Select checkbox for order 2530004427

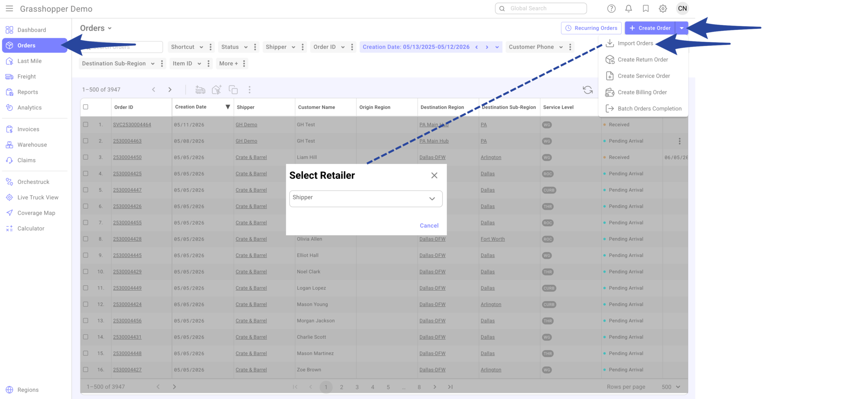pyautogui.click(x=85, y=370)
